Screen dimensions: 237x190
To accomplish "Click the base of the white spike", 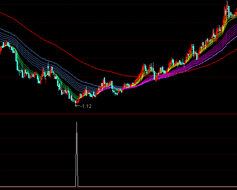I will [76, 186].
